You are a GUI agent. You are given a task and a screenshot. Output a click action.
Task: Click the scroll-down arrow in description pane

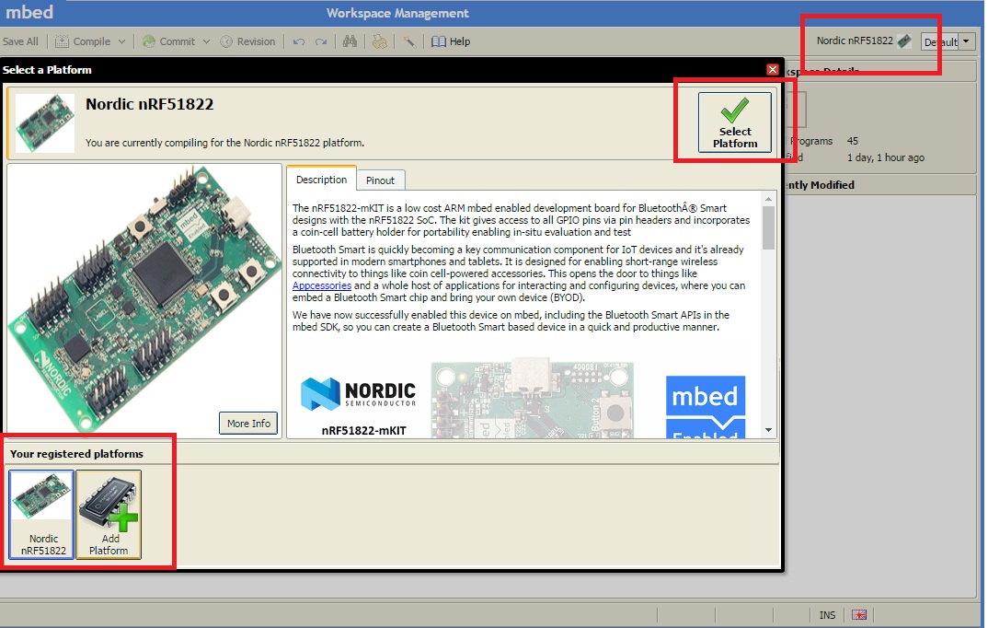(x=768, y=430)
